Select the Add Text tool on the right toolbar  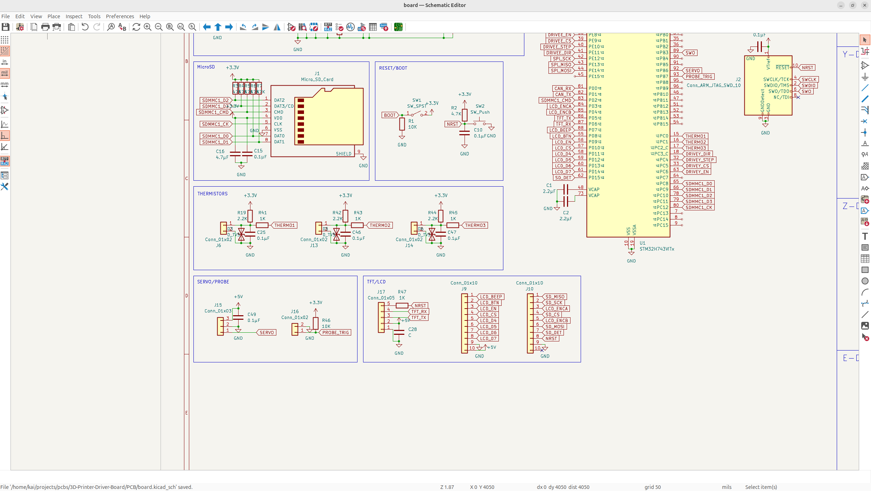point(865,236)
